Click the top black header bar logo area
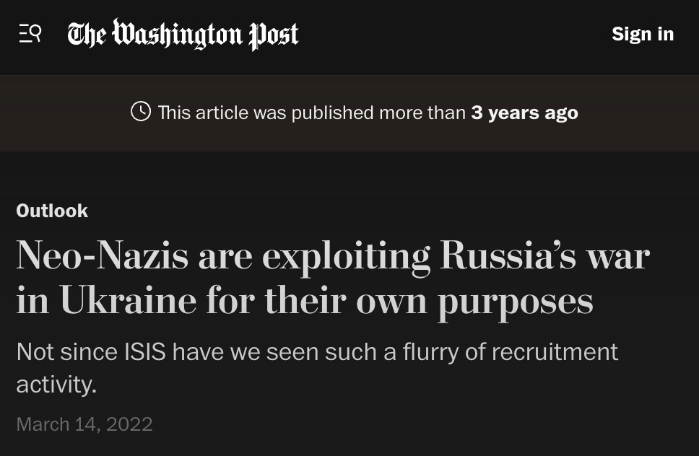The width and height of the screenshot is (699, 456). 182,33
